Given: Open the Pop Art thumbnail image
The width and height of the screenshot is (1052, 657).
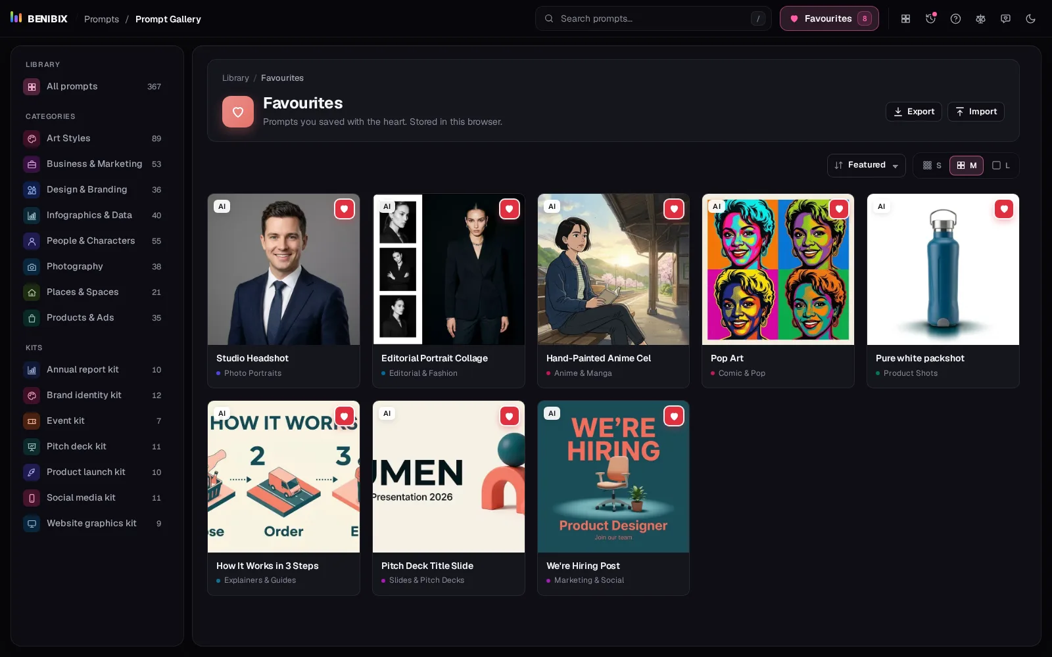Looking at the screenshot, I should click(778, 269).
